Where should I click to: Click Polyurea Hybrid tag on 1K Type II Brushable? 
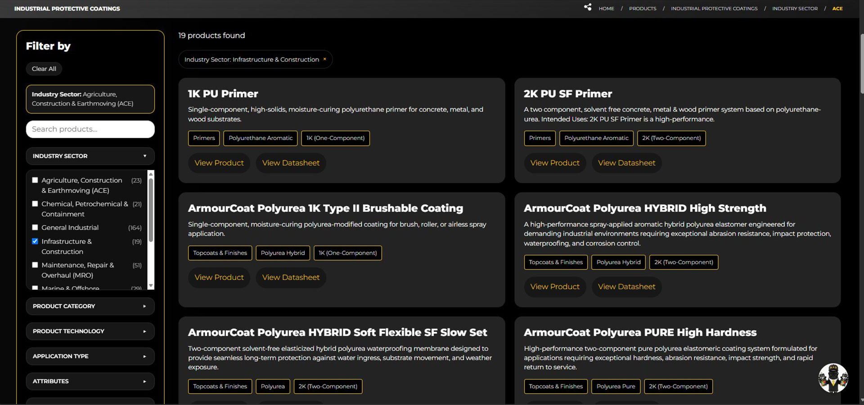283,253
